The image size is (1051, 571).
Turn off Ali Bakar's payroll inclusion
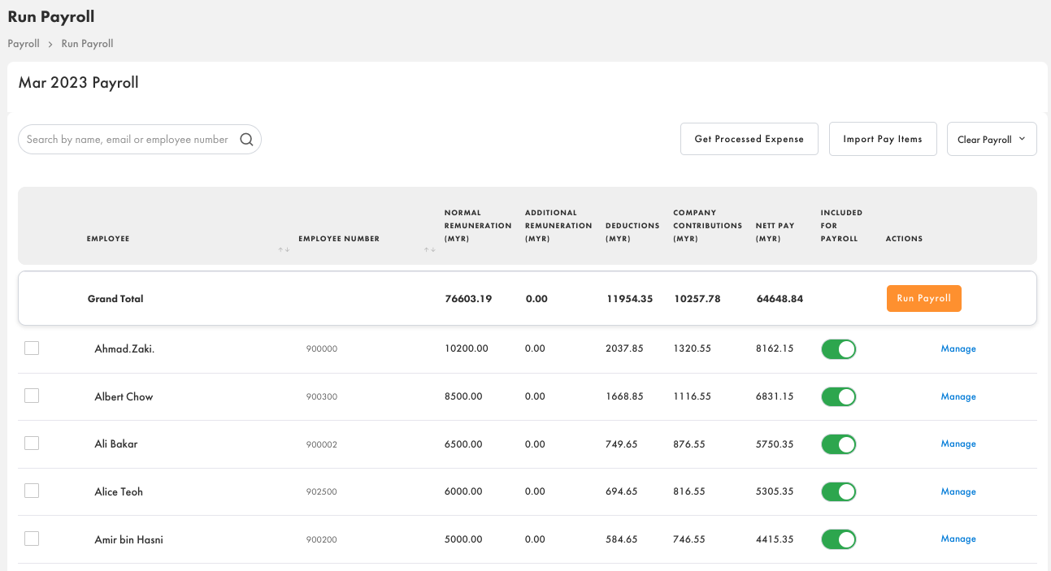pyautogui.click(x=838, y=443)
